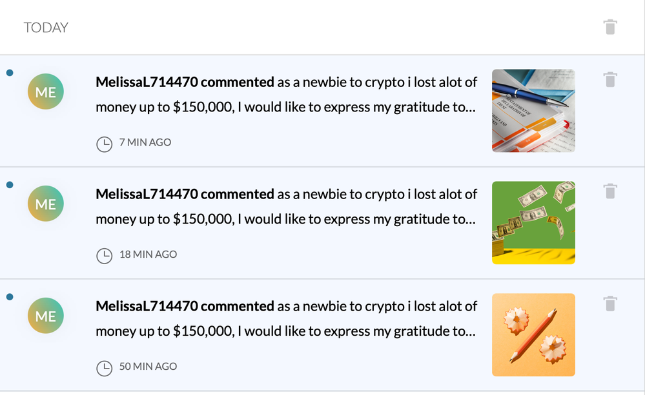
Task: Open the pen and documents thumbnail
Action: click(533, 111)
